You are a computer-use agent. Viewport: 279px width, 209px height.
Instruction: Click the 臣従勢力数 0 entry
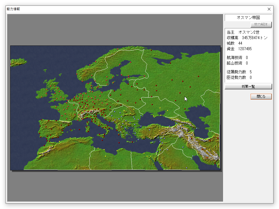(x=239, y=77)
